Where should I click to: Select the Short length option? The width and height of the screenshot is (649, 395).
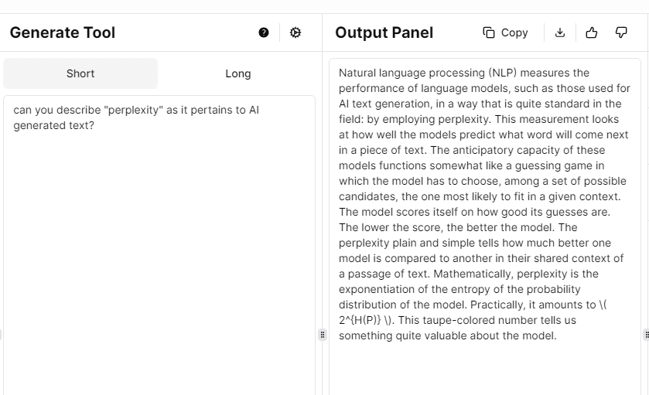pyautogui.click(x=80, y=73)
